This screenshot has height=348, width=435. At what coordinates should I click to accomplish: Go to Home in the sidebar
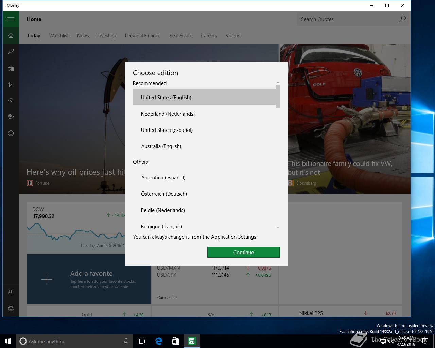[x=11, y=35]
